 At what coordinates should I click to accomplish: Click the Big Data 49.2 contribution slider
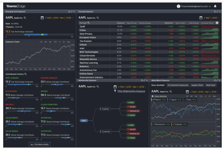tap(22, 111)
